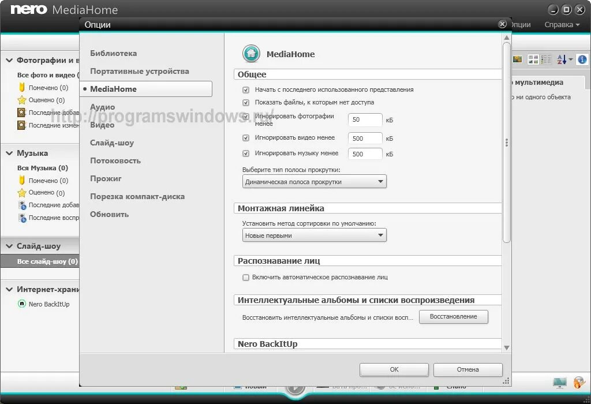Switch to list view in main toolbar

546,59
